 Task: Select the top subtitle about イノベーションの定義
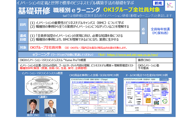[x=75, y=3]
